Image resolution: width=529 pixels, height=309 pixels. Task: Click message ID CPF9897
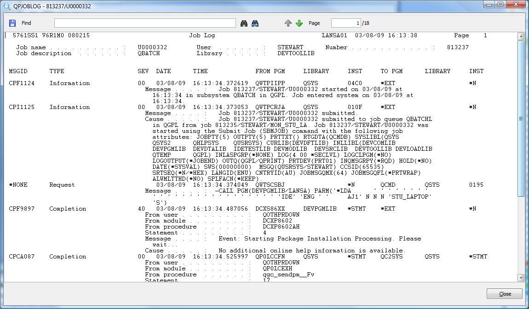(x=22, y=208)
